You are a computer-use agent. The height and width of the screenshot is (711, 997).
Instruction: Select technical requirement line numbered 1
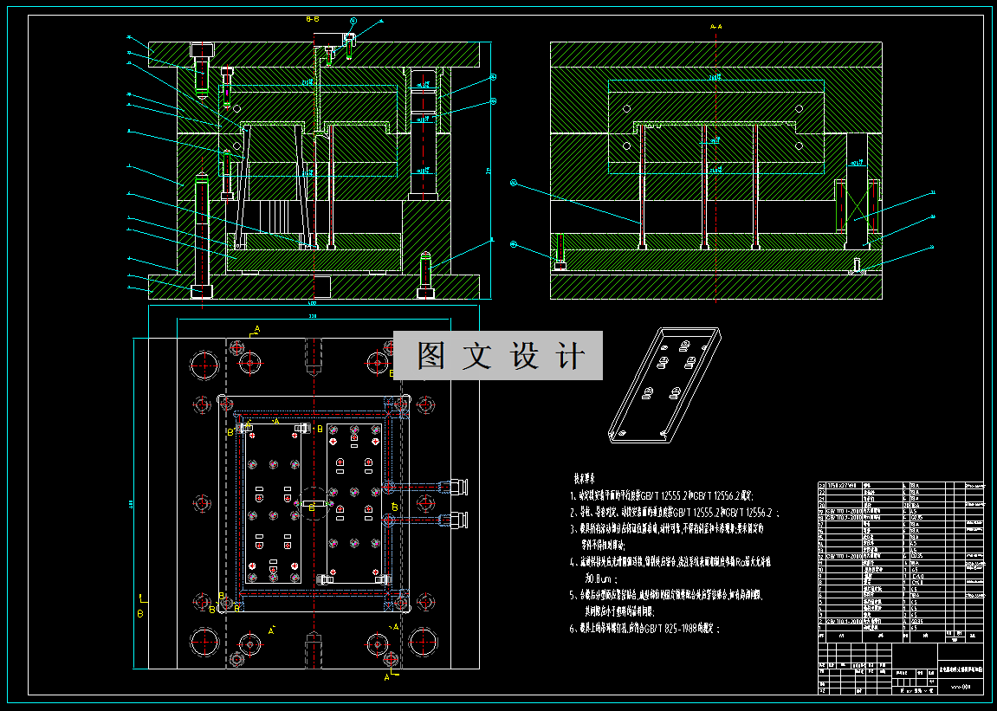pyautogui.click(x=661, y=495)
